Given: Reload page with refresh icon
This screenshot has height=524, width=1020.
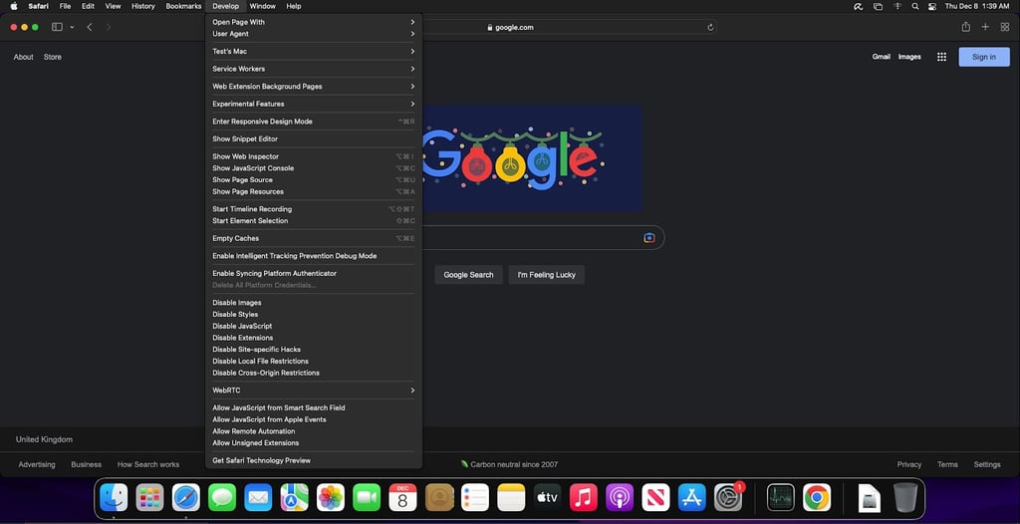Looking at the screenshot, I should pos(710,27).
